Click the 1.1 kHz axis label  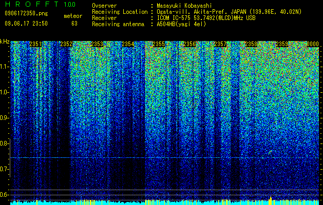click(5, 67)
